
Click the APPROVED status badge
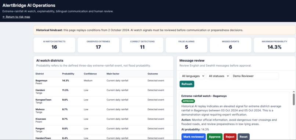(x=188, y=101)
